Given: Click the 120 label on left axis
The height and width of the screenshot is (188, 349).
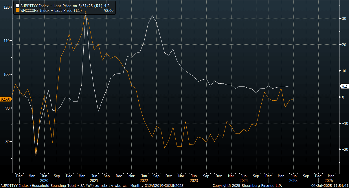Looking at the screenshot, I should [6, 7].
